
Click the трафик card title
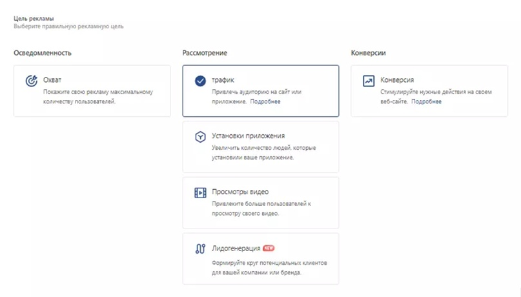(223, 79)
